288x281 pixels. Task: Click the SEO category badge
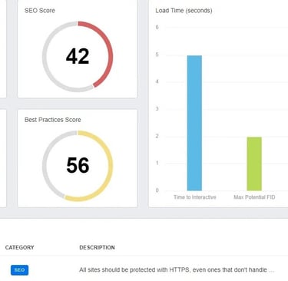coord(19,270)
